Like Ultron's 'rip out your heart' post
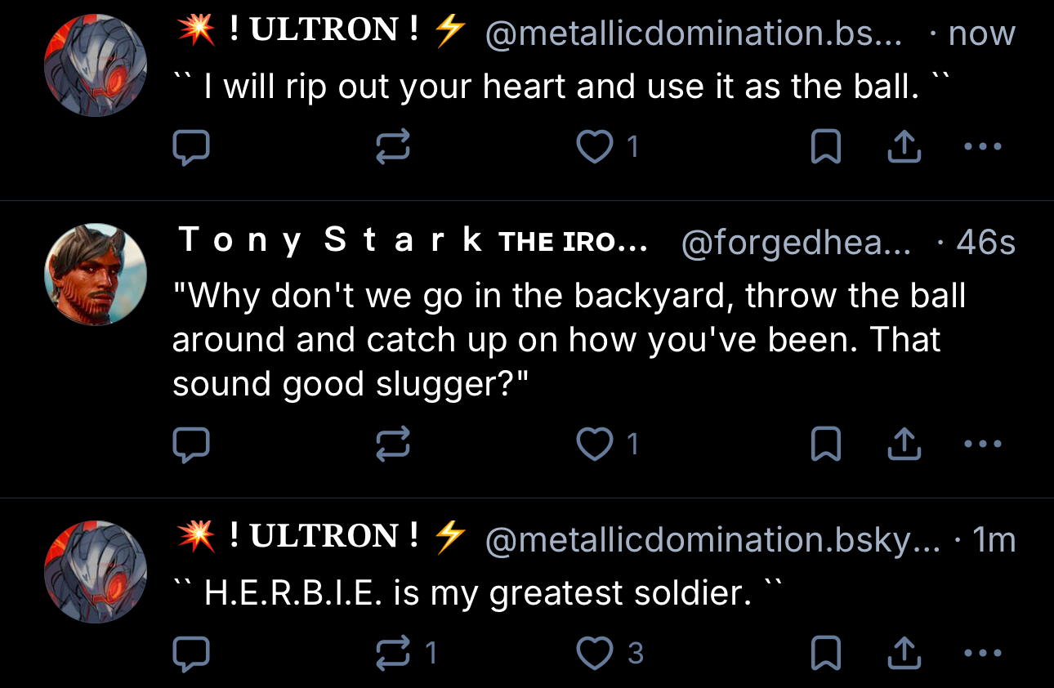The image size is (1054, 688). pyautogui.click(x=594, y=148)
